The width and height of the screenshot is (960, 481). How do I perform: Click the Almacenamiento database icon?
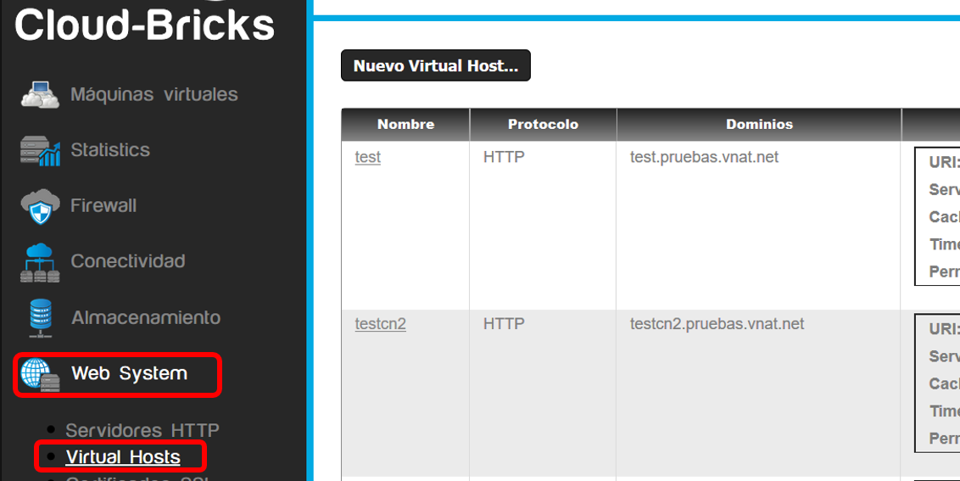41,319
